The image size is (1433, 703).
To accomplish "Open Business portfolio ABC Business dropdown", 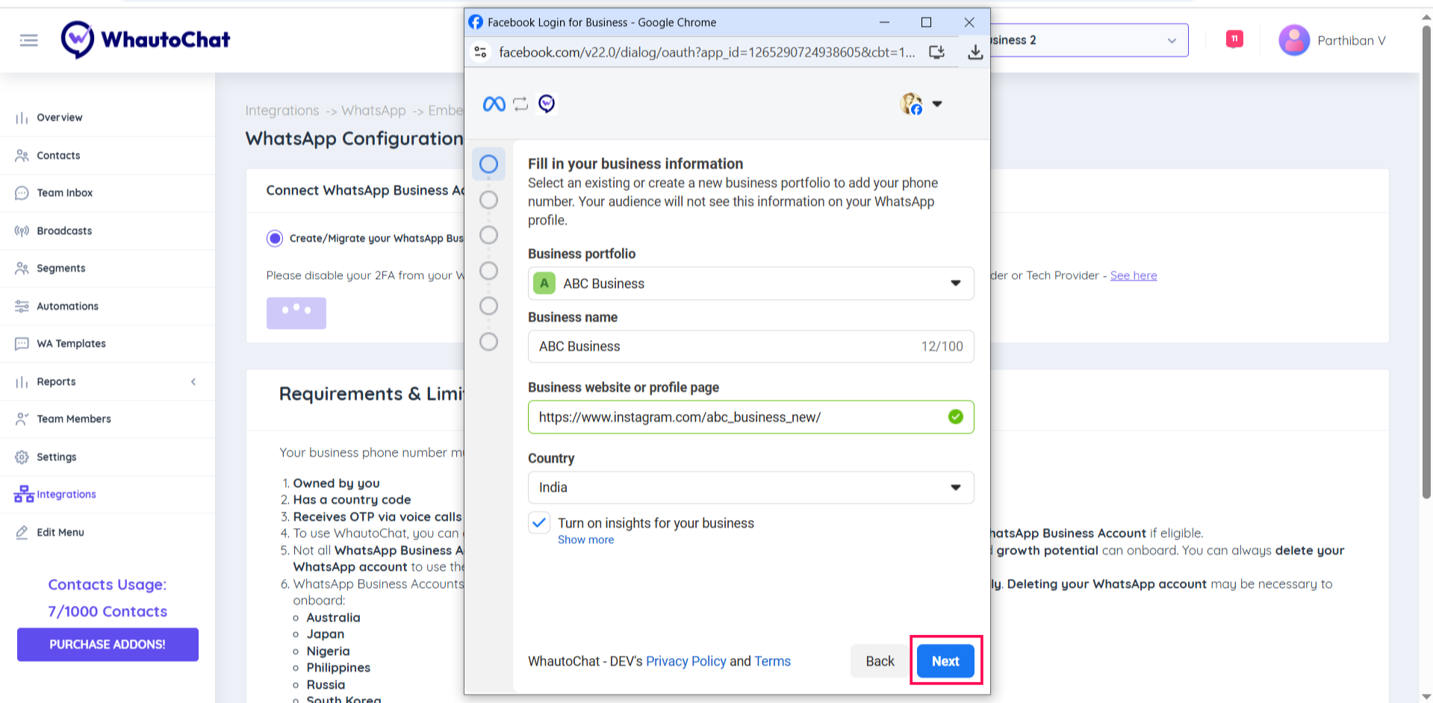I will point(750,284).
